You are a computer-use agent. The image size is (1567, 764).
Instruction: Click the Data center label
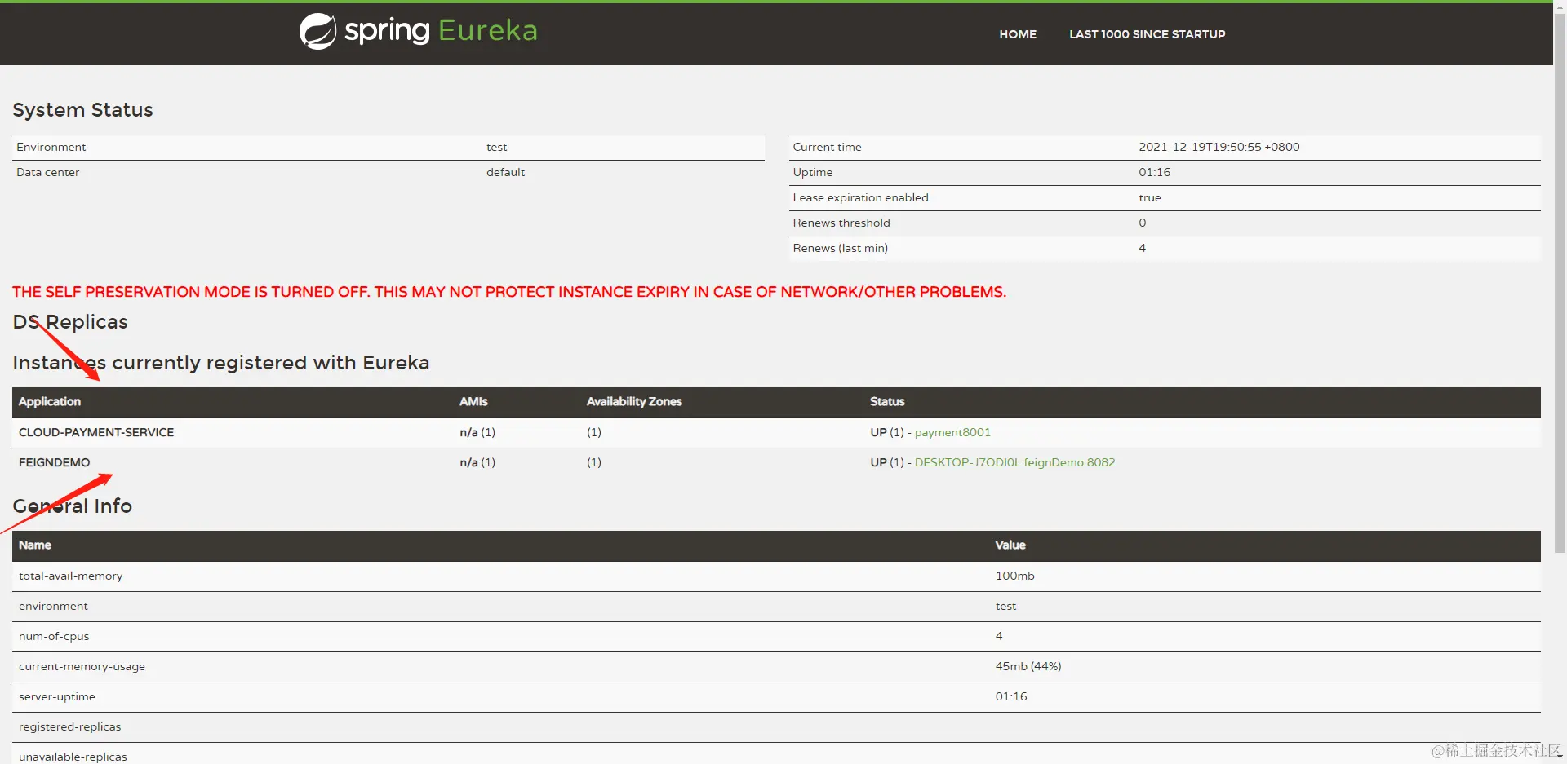(47, 172)
